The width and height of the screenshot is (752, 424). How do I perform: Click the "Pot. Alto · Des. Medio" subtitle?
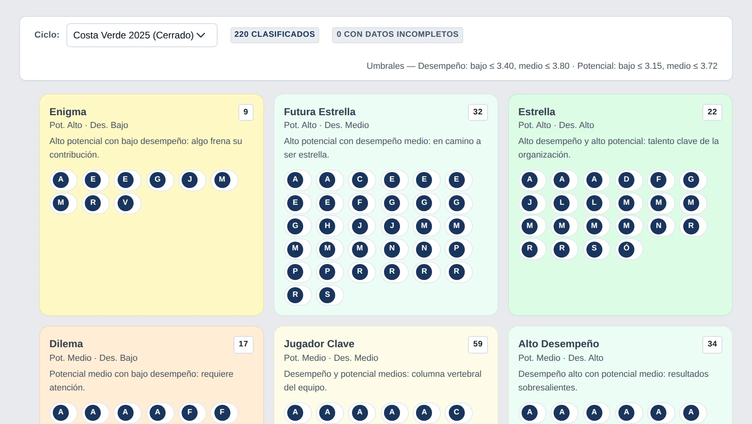tap(326, 125)
